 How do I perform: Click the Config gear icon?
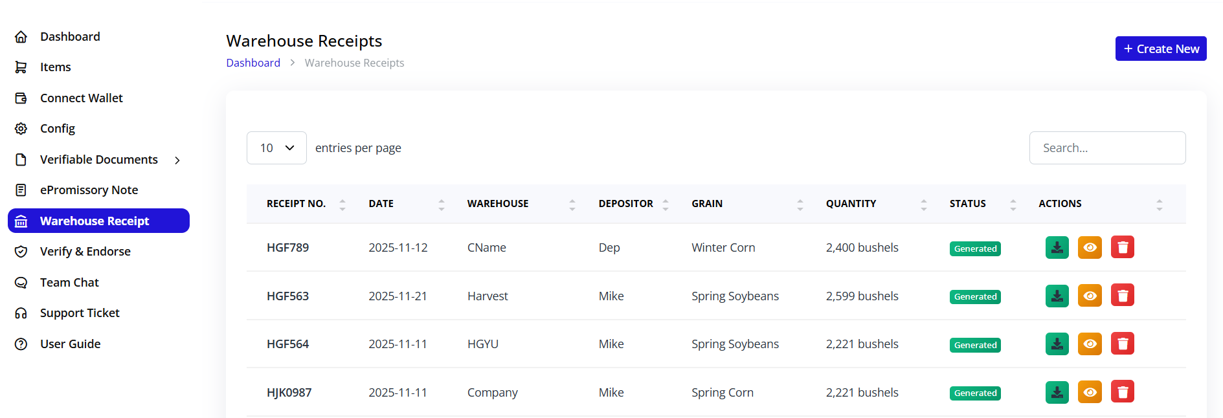point(21,129)
